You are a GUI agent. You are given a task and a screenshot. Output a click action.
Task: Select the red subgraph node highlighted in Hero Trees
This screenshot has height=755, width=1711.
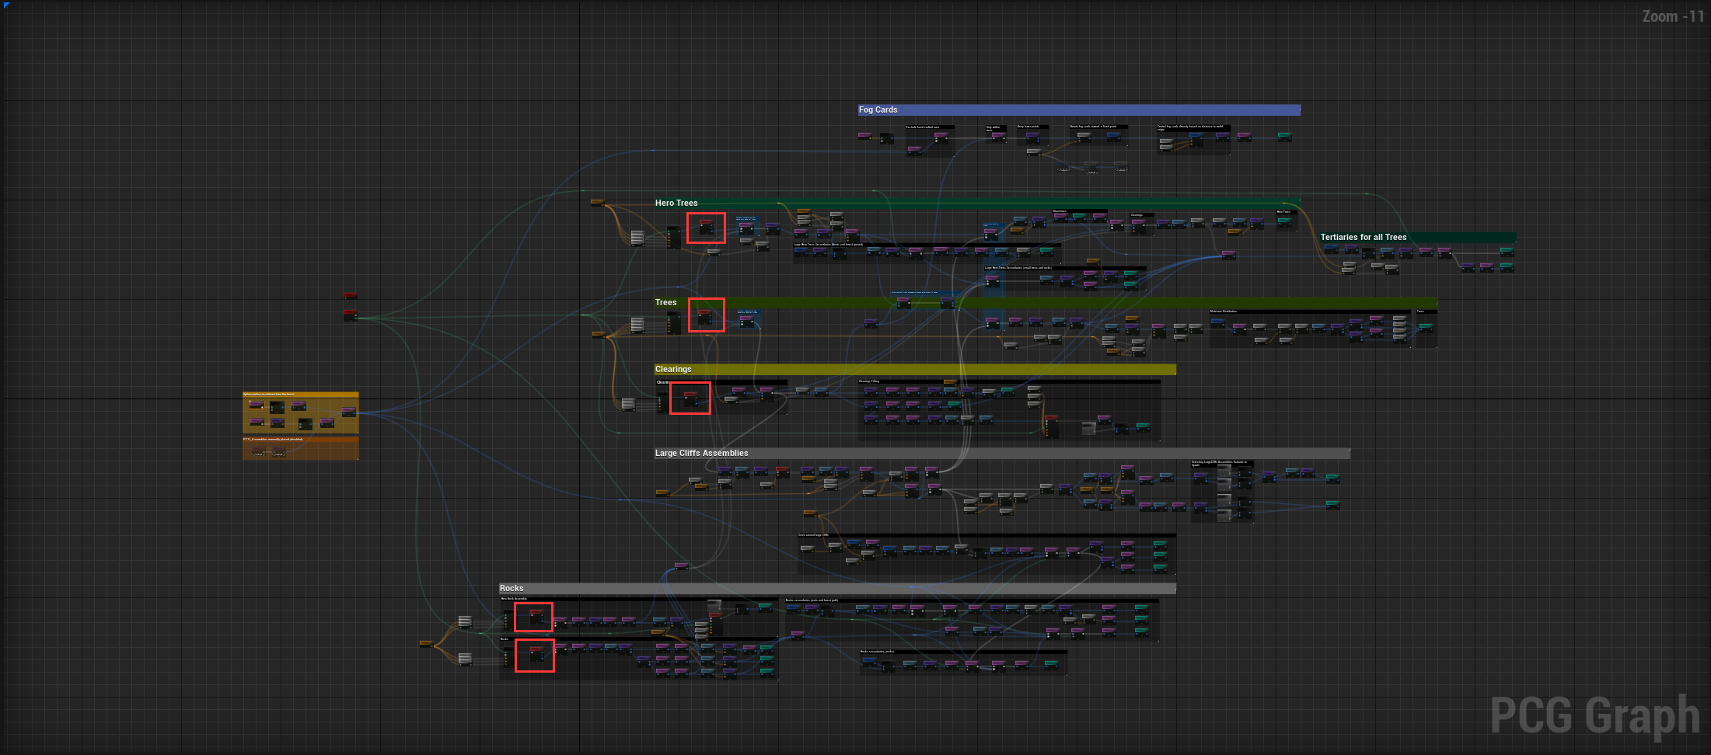(x=706, y=227)
